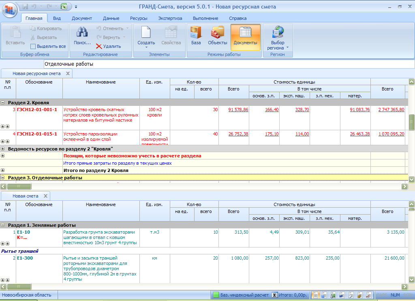Toggle the coins view button in status bar
The image size is (415, 301).
360,295
